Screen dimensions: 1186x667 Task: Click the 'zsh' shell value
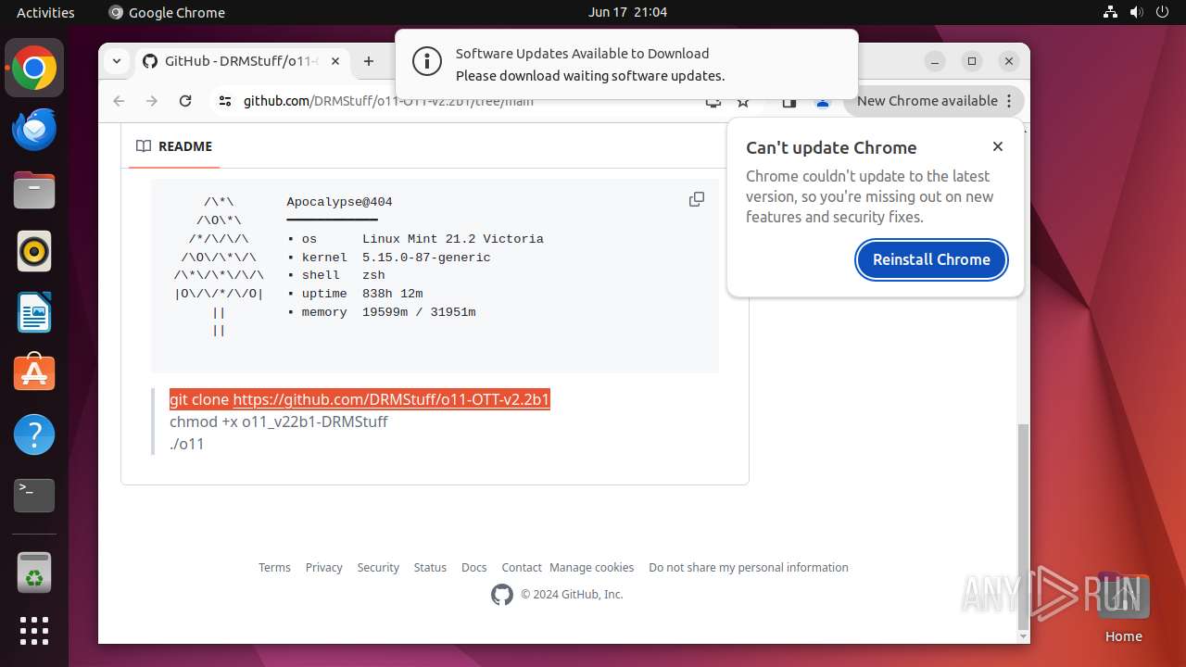(x=373, y=275)
